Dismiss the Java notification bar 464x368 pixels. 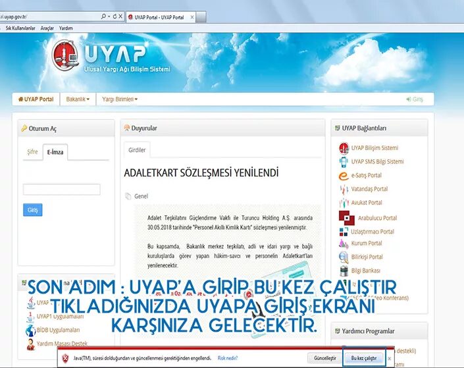[x=390, y=359]
